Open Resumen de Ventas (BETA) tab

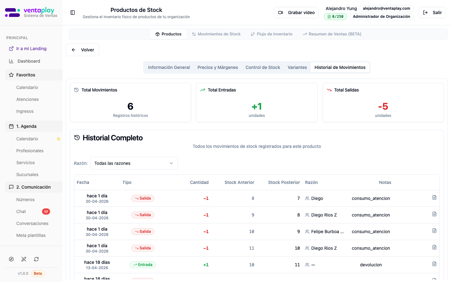[332, 34]
